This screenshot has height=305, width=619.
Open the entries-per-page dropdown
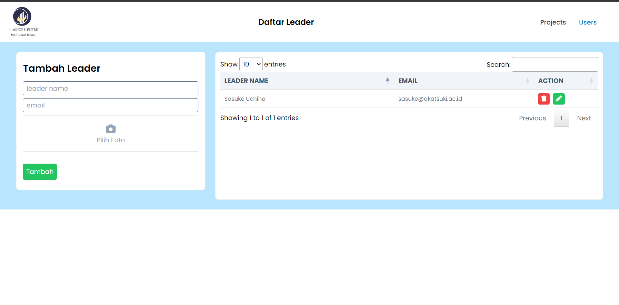[x=251, y=64]
